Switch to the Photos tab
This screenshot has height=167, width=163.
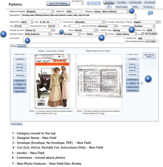[14, 46]
